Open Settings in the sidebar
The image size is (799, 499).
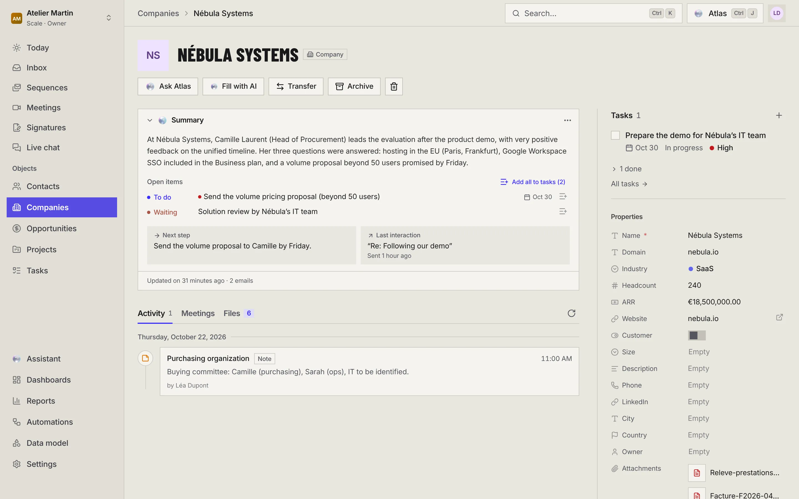click(x=62, y=464)
